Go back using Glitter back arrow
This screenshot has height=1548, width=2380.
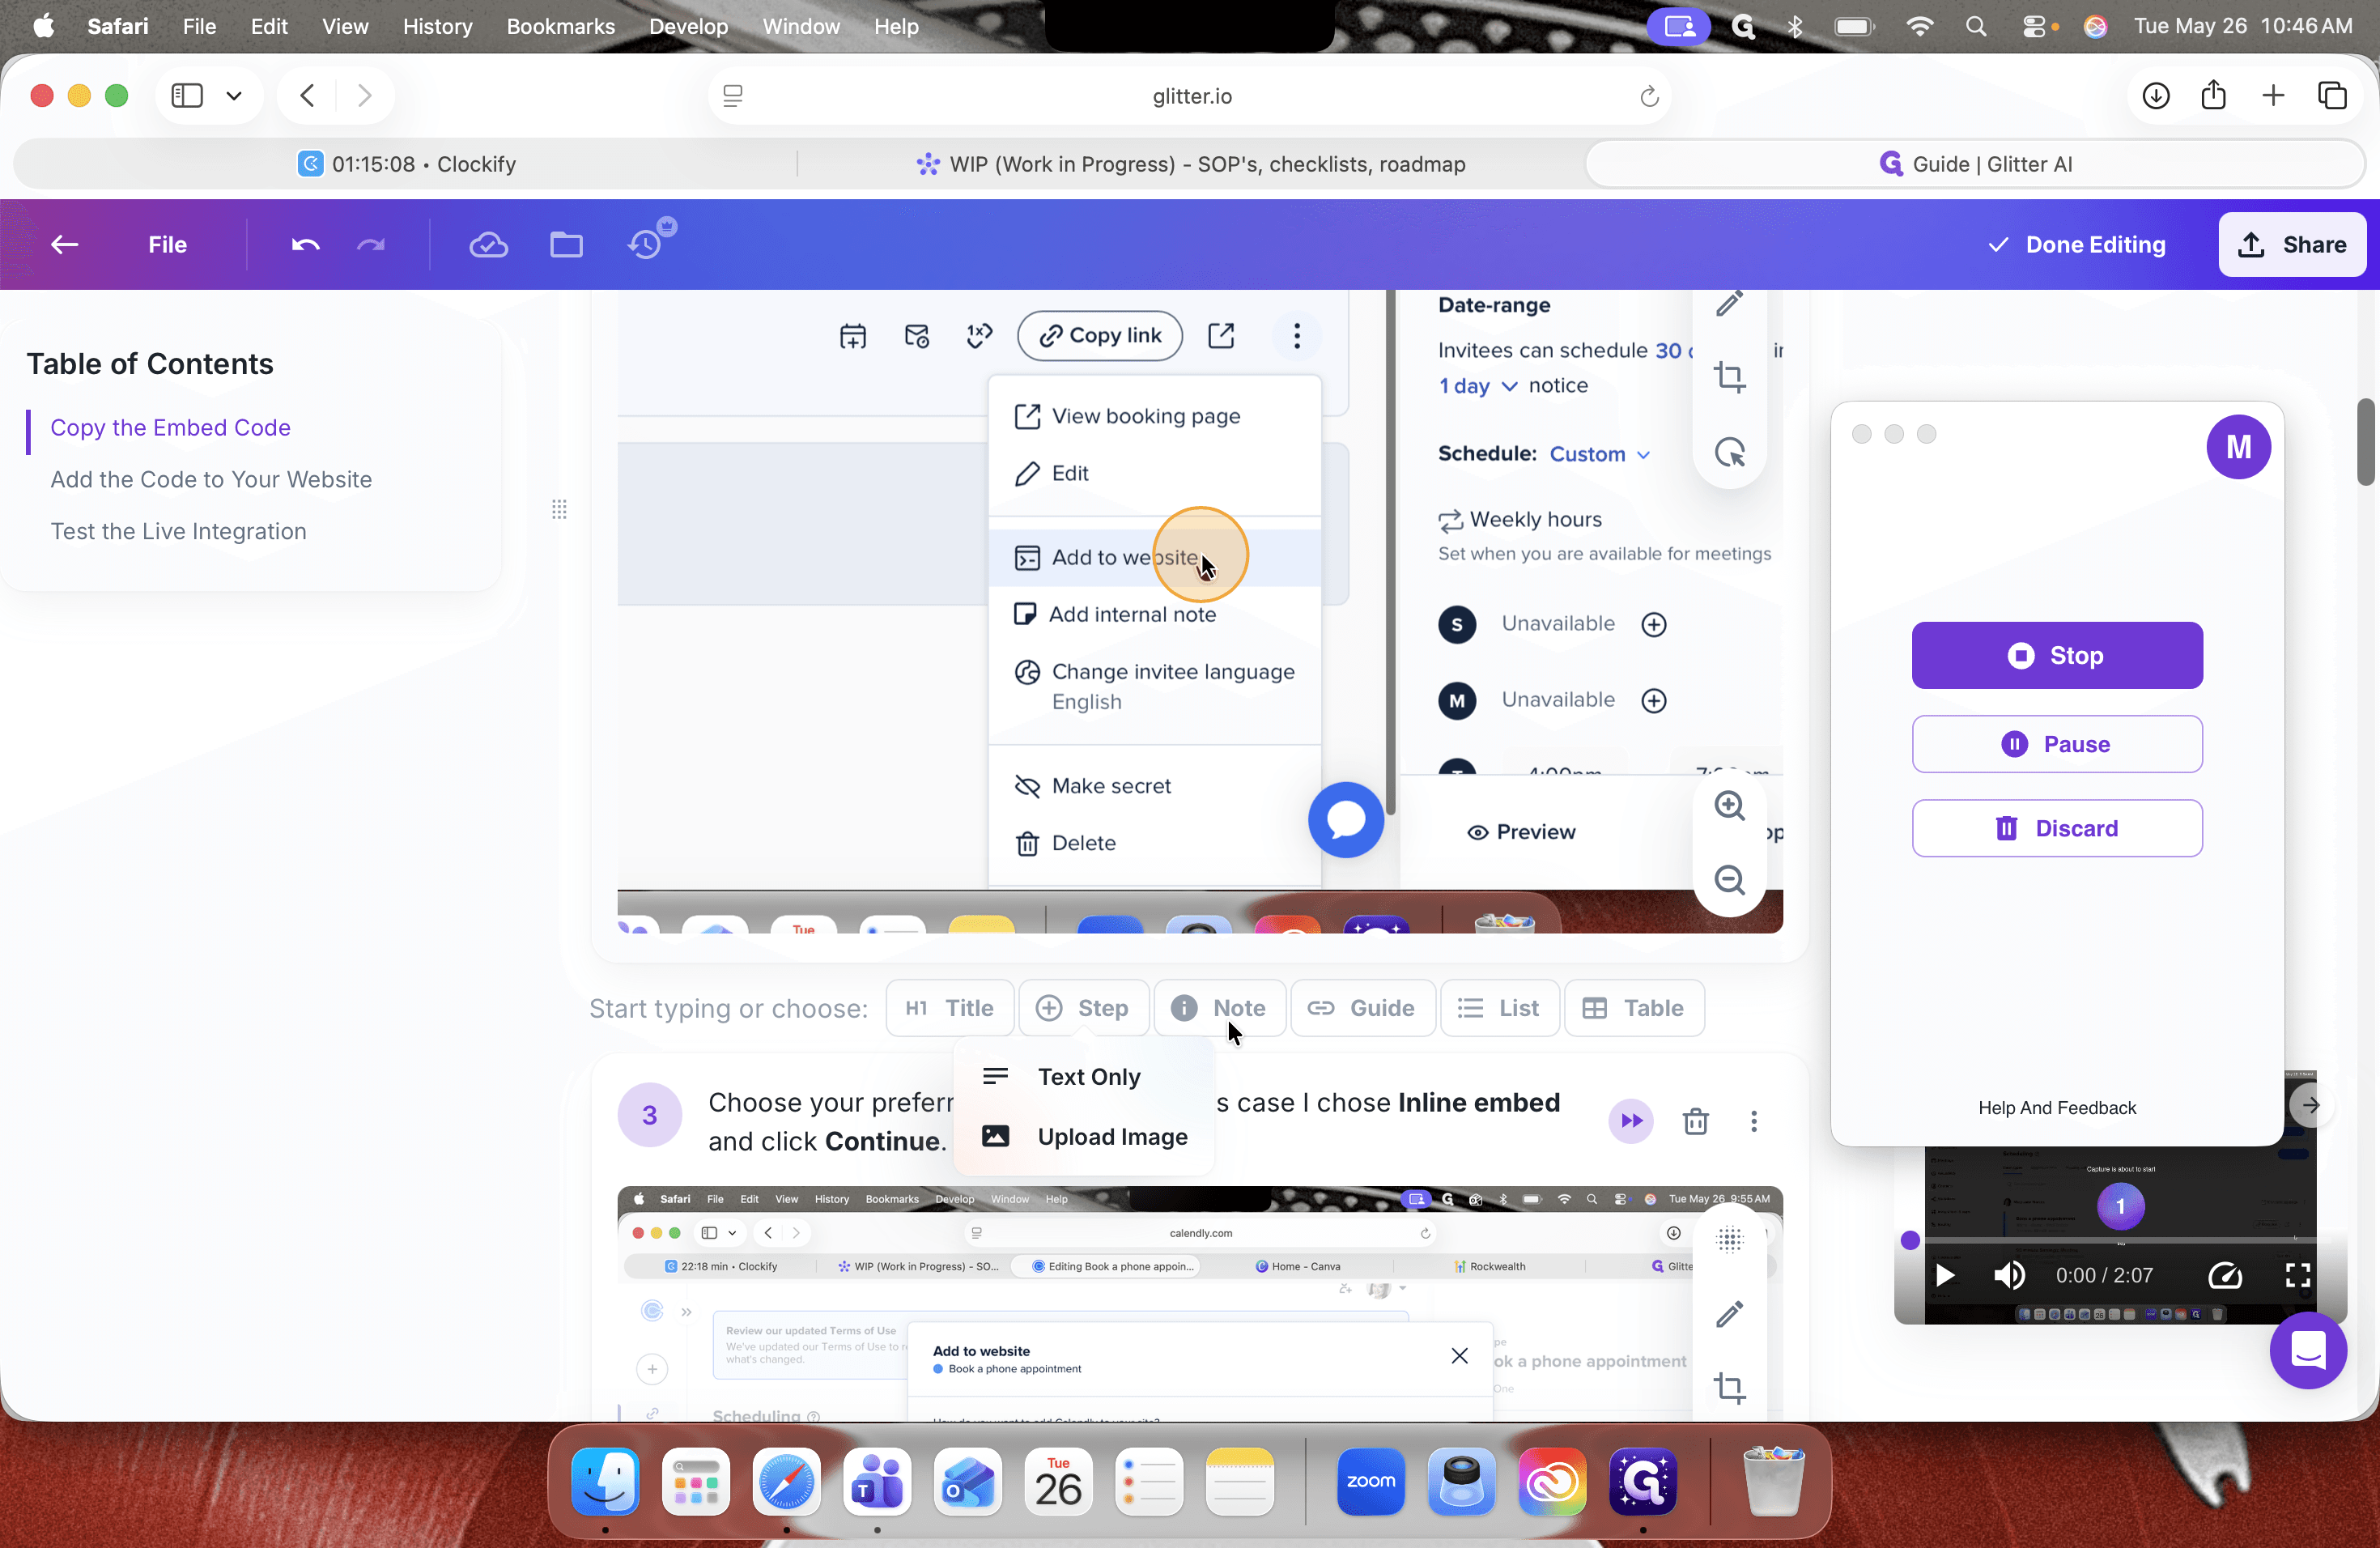click(65, 244)
